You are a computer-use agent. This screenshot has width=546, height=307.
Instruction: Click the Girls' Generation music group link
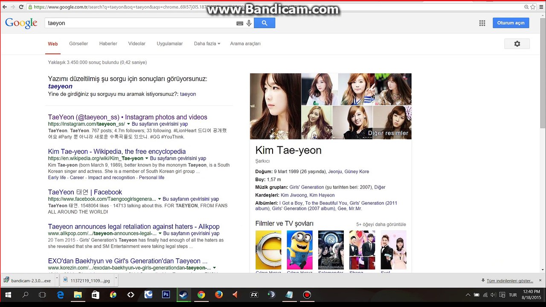[307, 187]
